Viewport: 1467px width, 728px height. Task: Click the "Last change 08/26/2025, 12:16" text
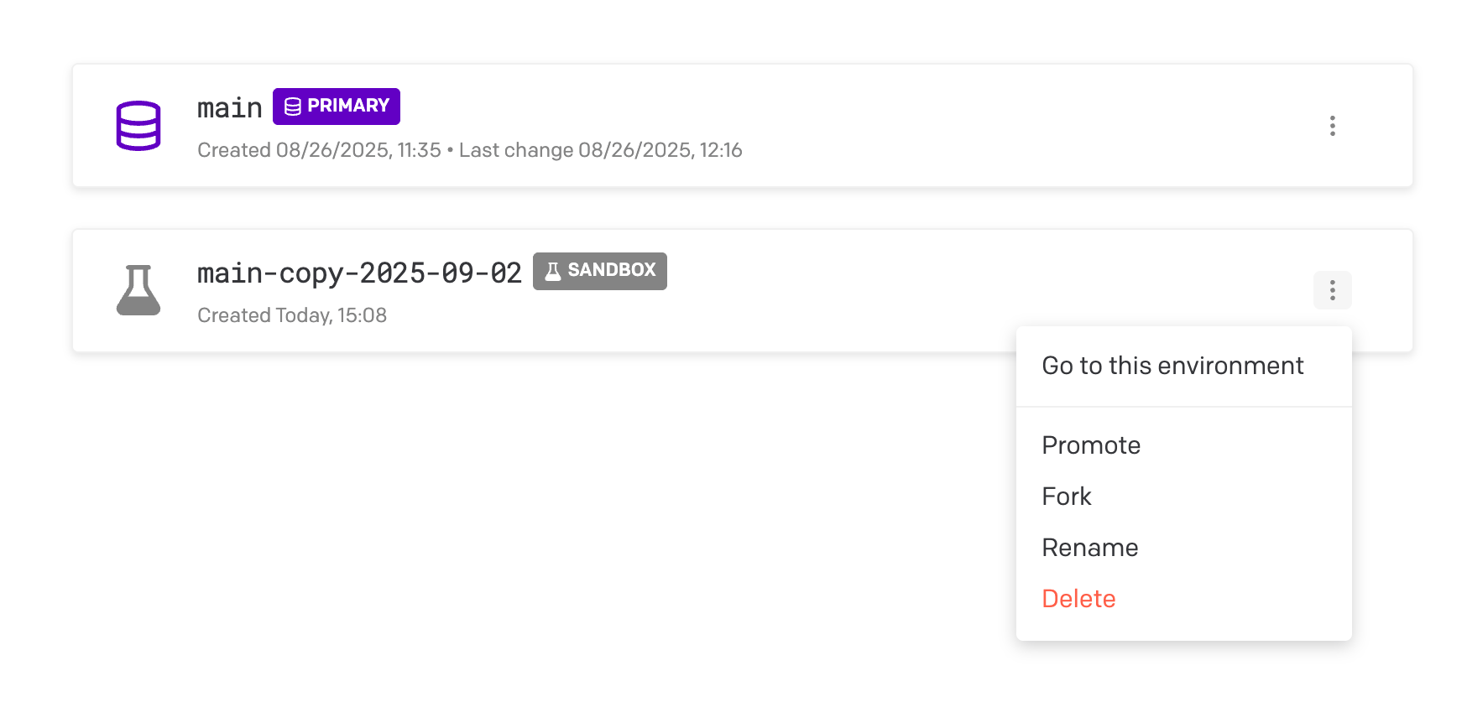tap(600, 150)
